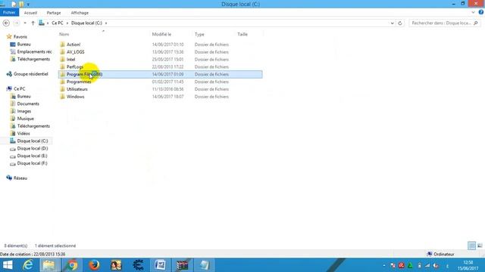This screenshot has height=272, width=485.
Task: Select Emplacements récents in Favoris
Action: click(x=34, y=51)
